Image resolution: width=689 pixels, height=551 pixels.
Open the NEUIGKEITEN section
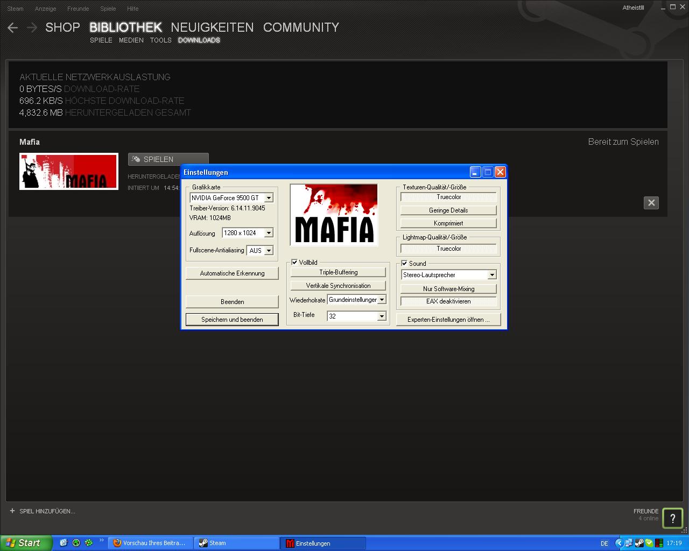[x=212, y=27]
